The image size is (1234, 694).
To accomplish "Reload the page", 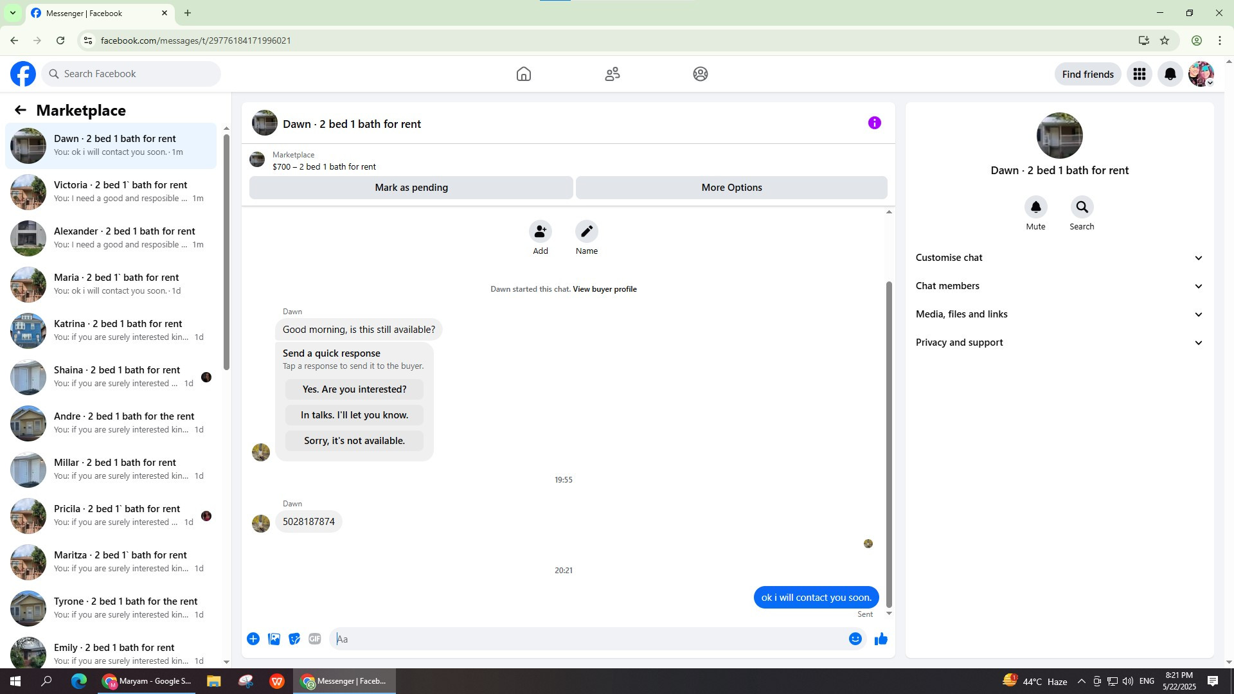I will [x=60, y=40].
